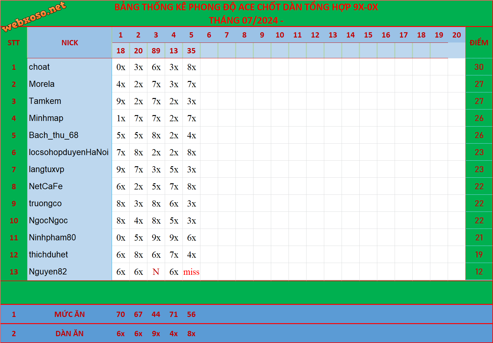Select the red N cell in Nguyen82 row
Screen dimensions: 493x343
point(156,272)
